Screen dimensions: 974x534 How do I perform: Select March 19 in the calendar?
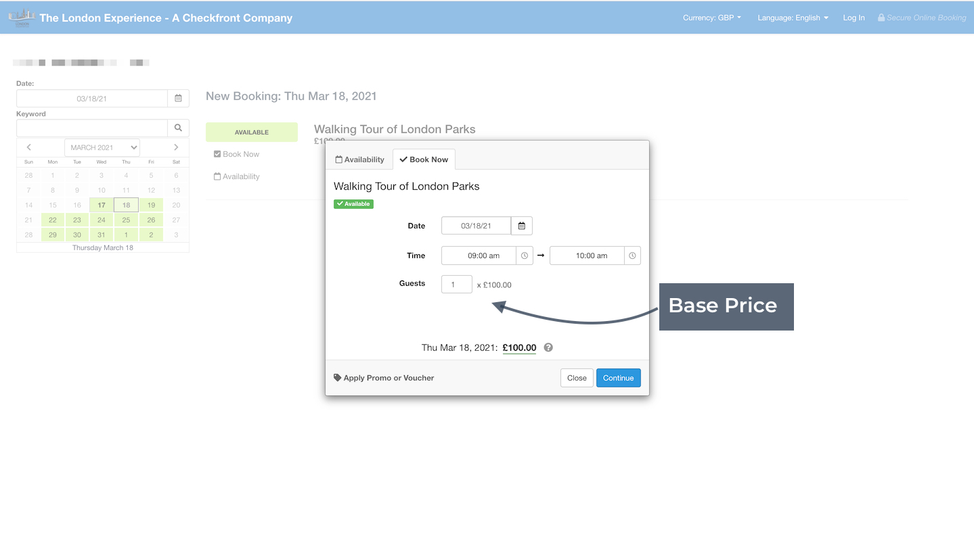click(x=151, y=205)
